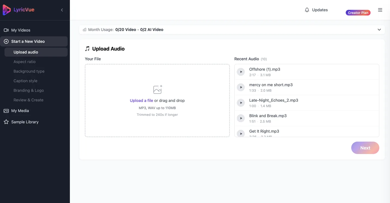Screen dimensions: 390x203
Task: Click the Next button
Action: click(365, 148)
